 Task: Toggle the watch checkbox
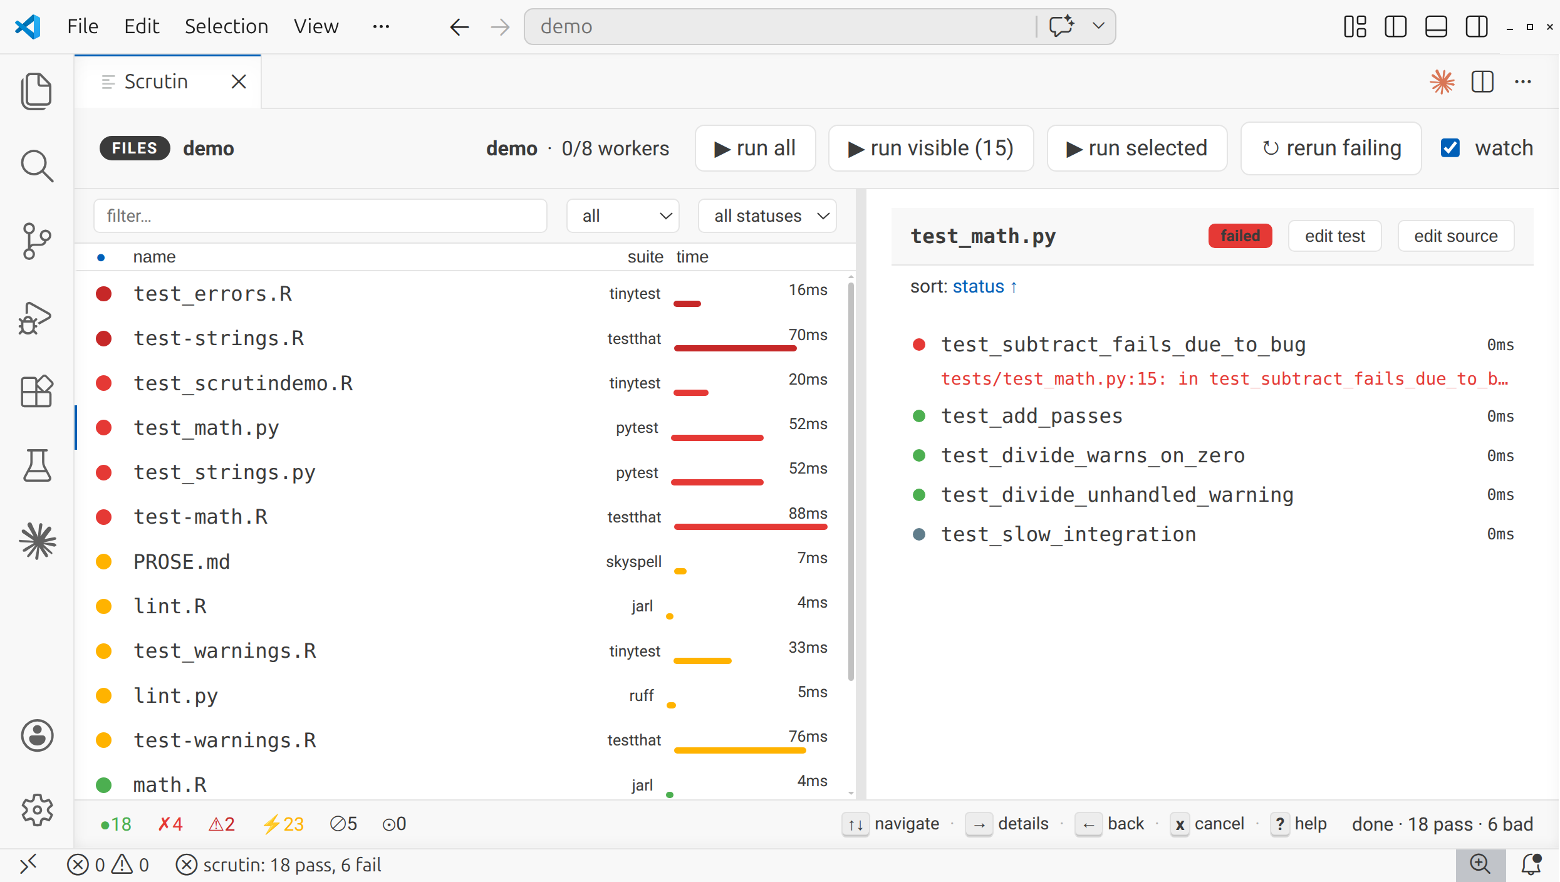1450,148
